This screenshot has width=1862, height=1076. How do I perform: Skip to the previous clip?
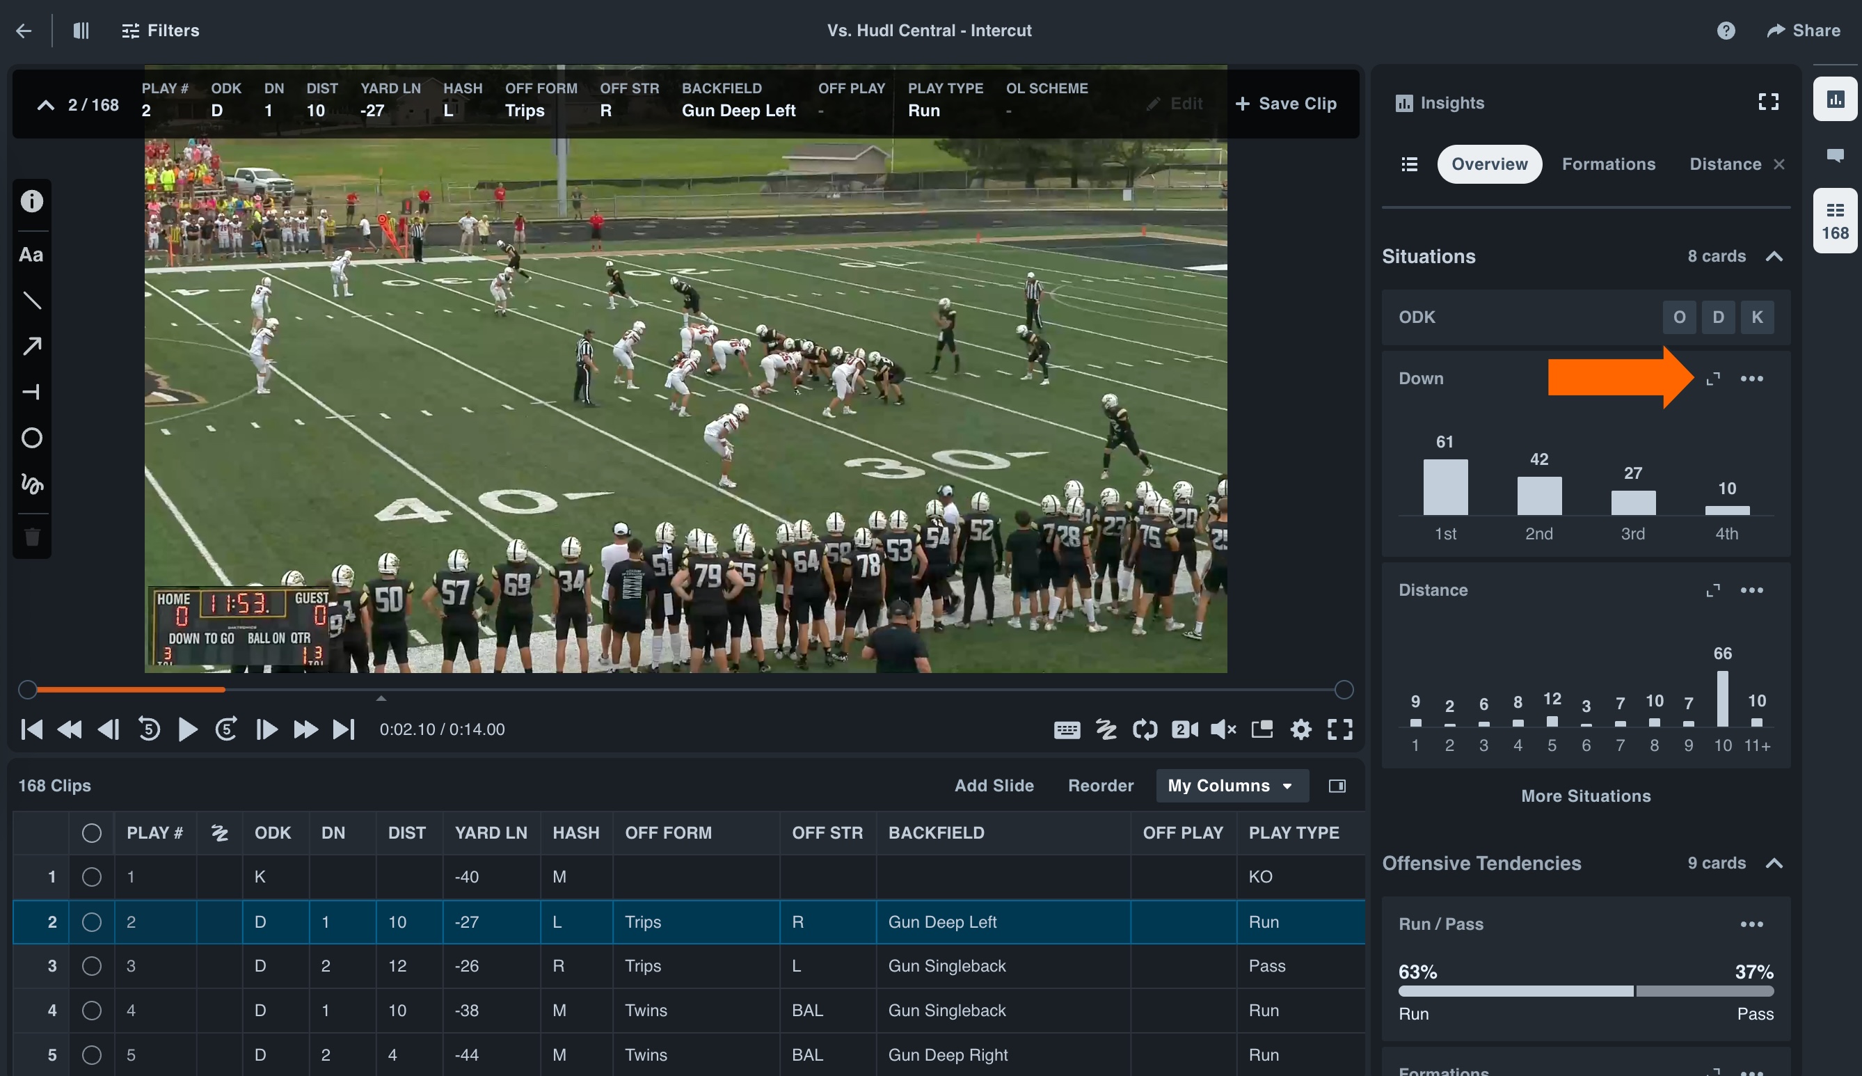point(32,729)
